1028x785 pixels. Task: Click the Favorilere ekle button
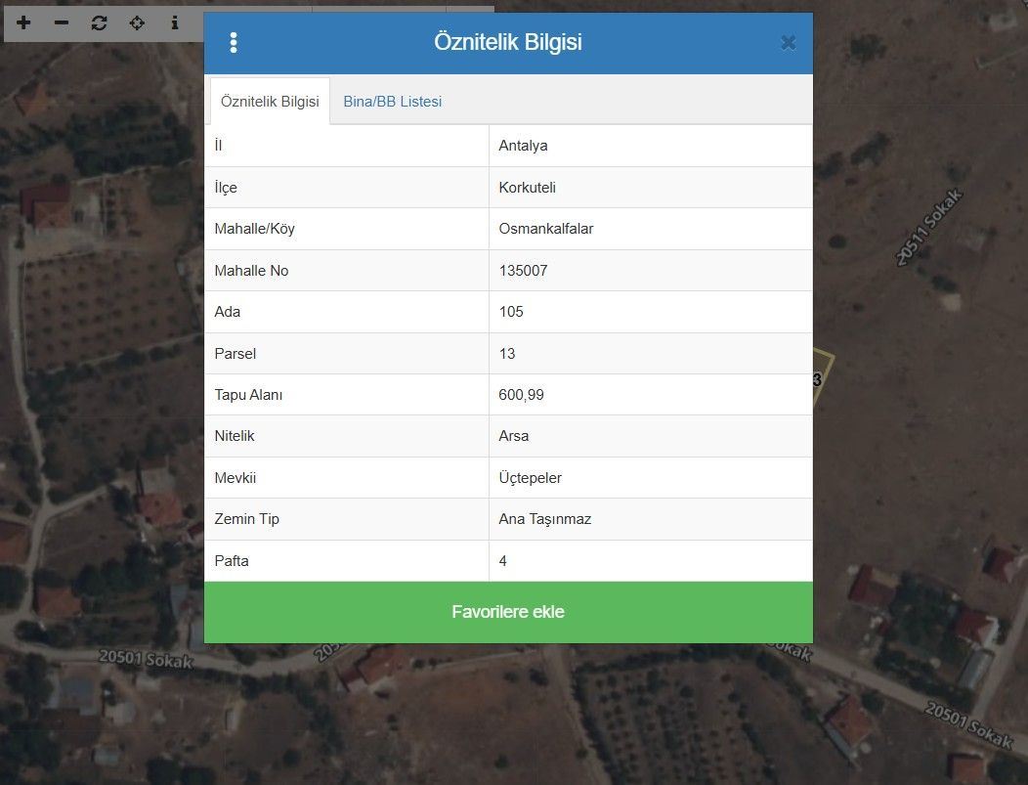coord(508,612)
